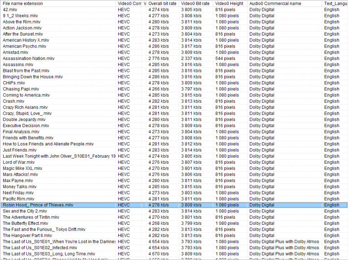Click the Video0 Height column header
This screenshot has width=348, height=260.
230,3
